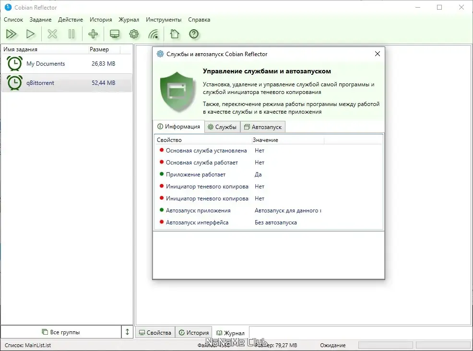The height and width of the screenshot is (351, 473).
Task: Open help with question mark icon
Action: point(194,34)
